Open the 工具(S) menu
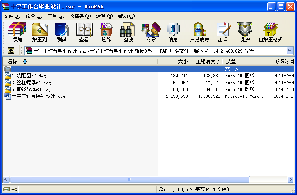 56,16
